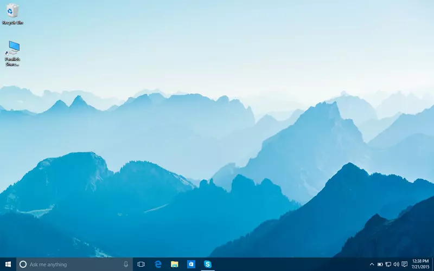Open the Windows Start menu

[x=8, y=264]
